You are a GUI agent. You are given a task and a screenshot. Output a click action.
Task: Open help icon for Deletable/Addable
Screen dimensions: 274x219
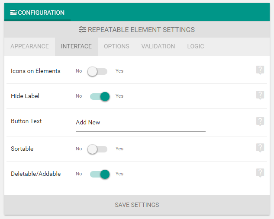pyautogui.click(x=260, y=173)
